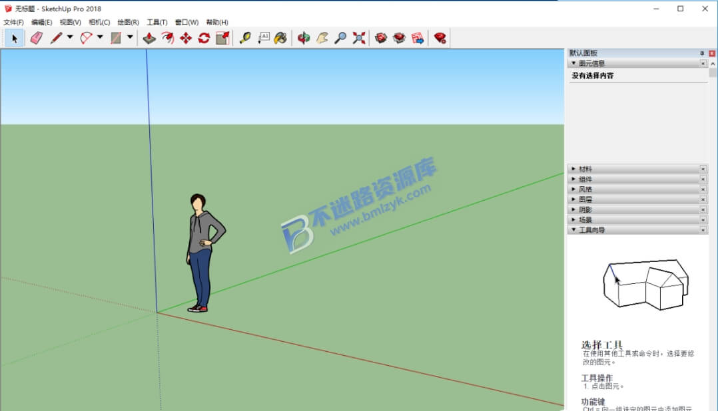Select the arrow Select tool
This screenshot has height=411, width=718.
point(14,38)
